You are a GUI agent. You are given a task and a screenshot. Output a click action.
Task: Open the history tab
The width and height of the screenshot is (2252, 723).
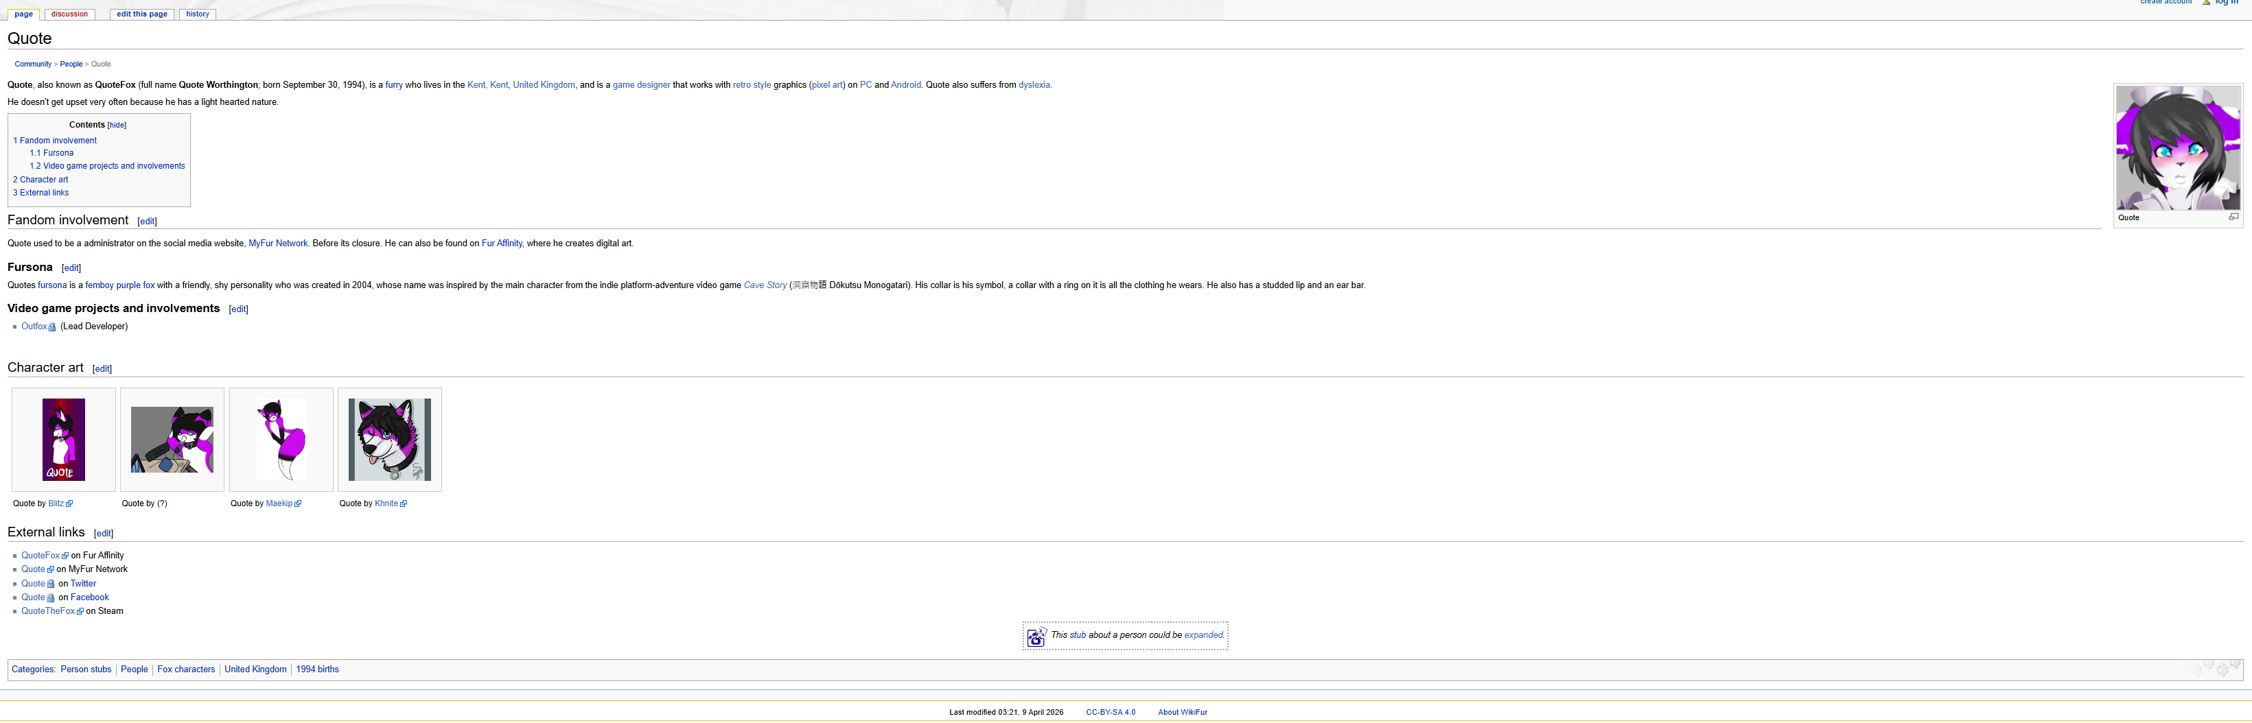point(198,14)
